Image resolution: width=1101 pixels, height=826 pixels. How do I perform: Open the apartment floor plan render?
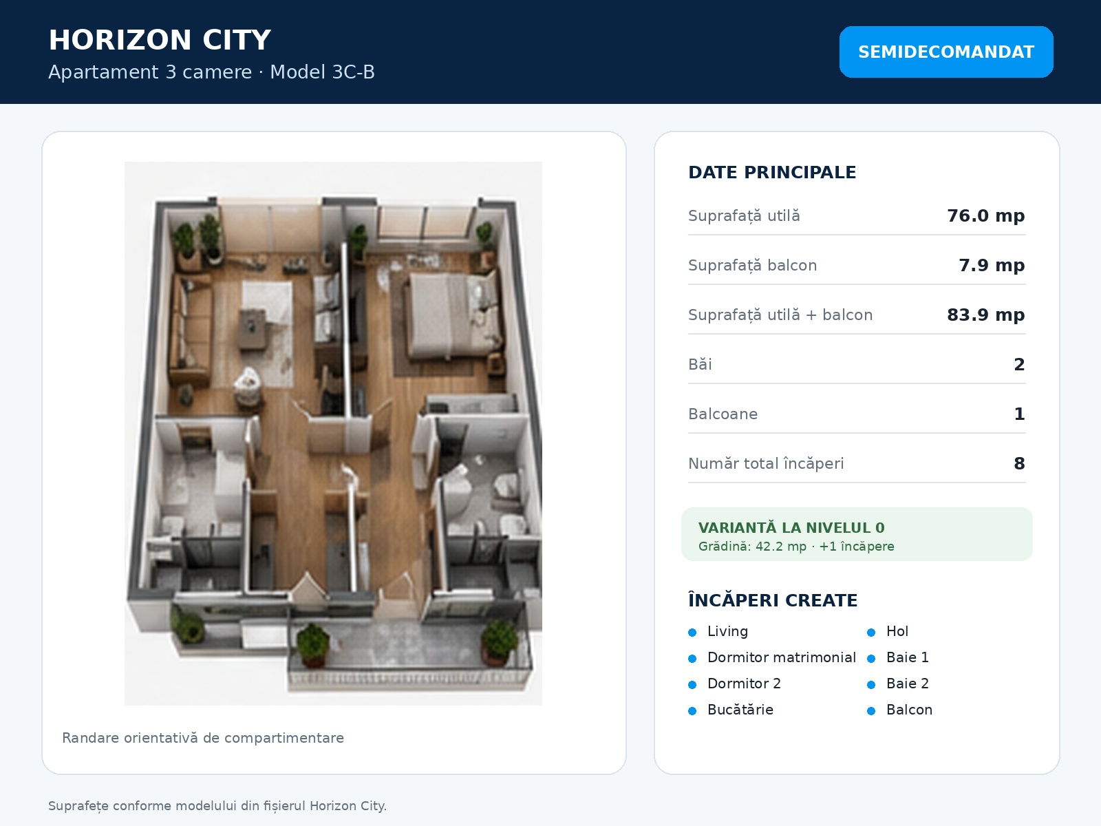pyautogui.click(x=333, y=434)
